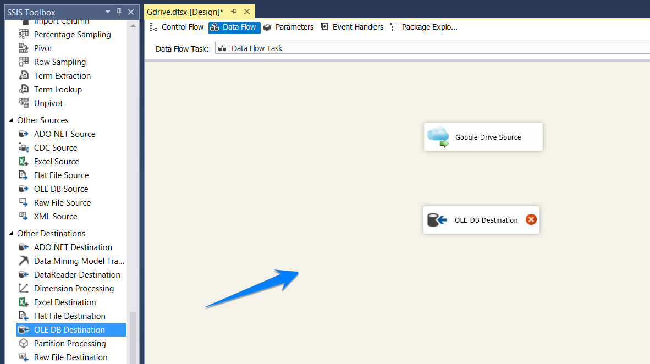Screen dimensions: 650x364
Task: Open the Parameters tab
Action: point(289,27)
